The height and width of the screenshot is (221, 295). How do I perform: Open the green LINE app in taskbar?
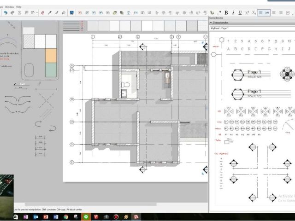pyautogui.click(x=86, y=216)
